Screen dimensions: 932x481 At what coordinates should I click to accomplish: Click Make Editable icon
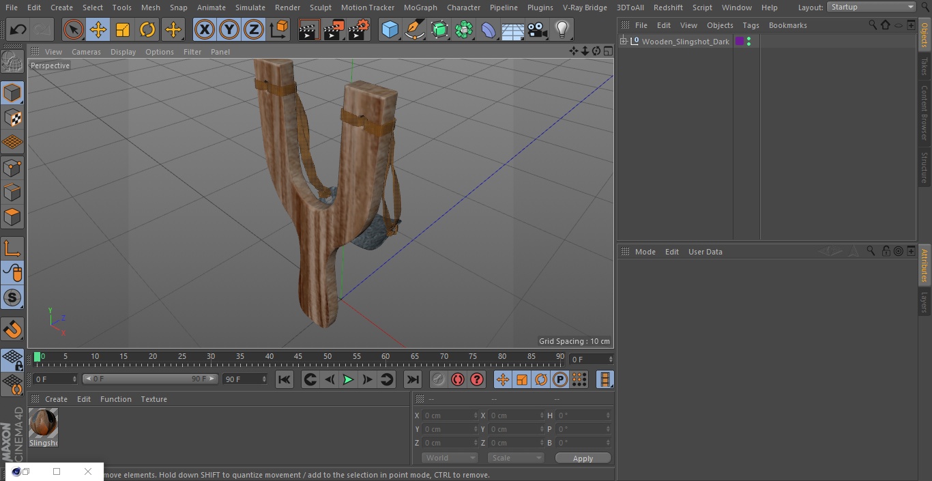(12, 62)
